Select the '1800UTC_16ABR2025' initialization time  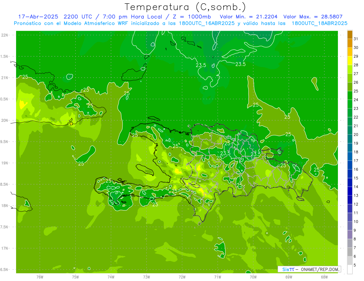[x=206, y=23]
